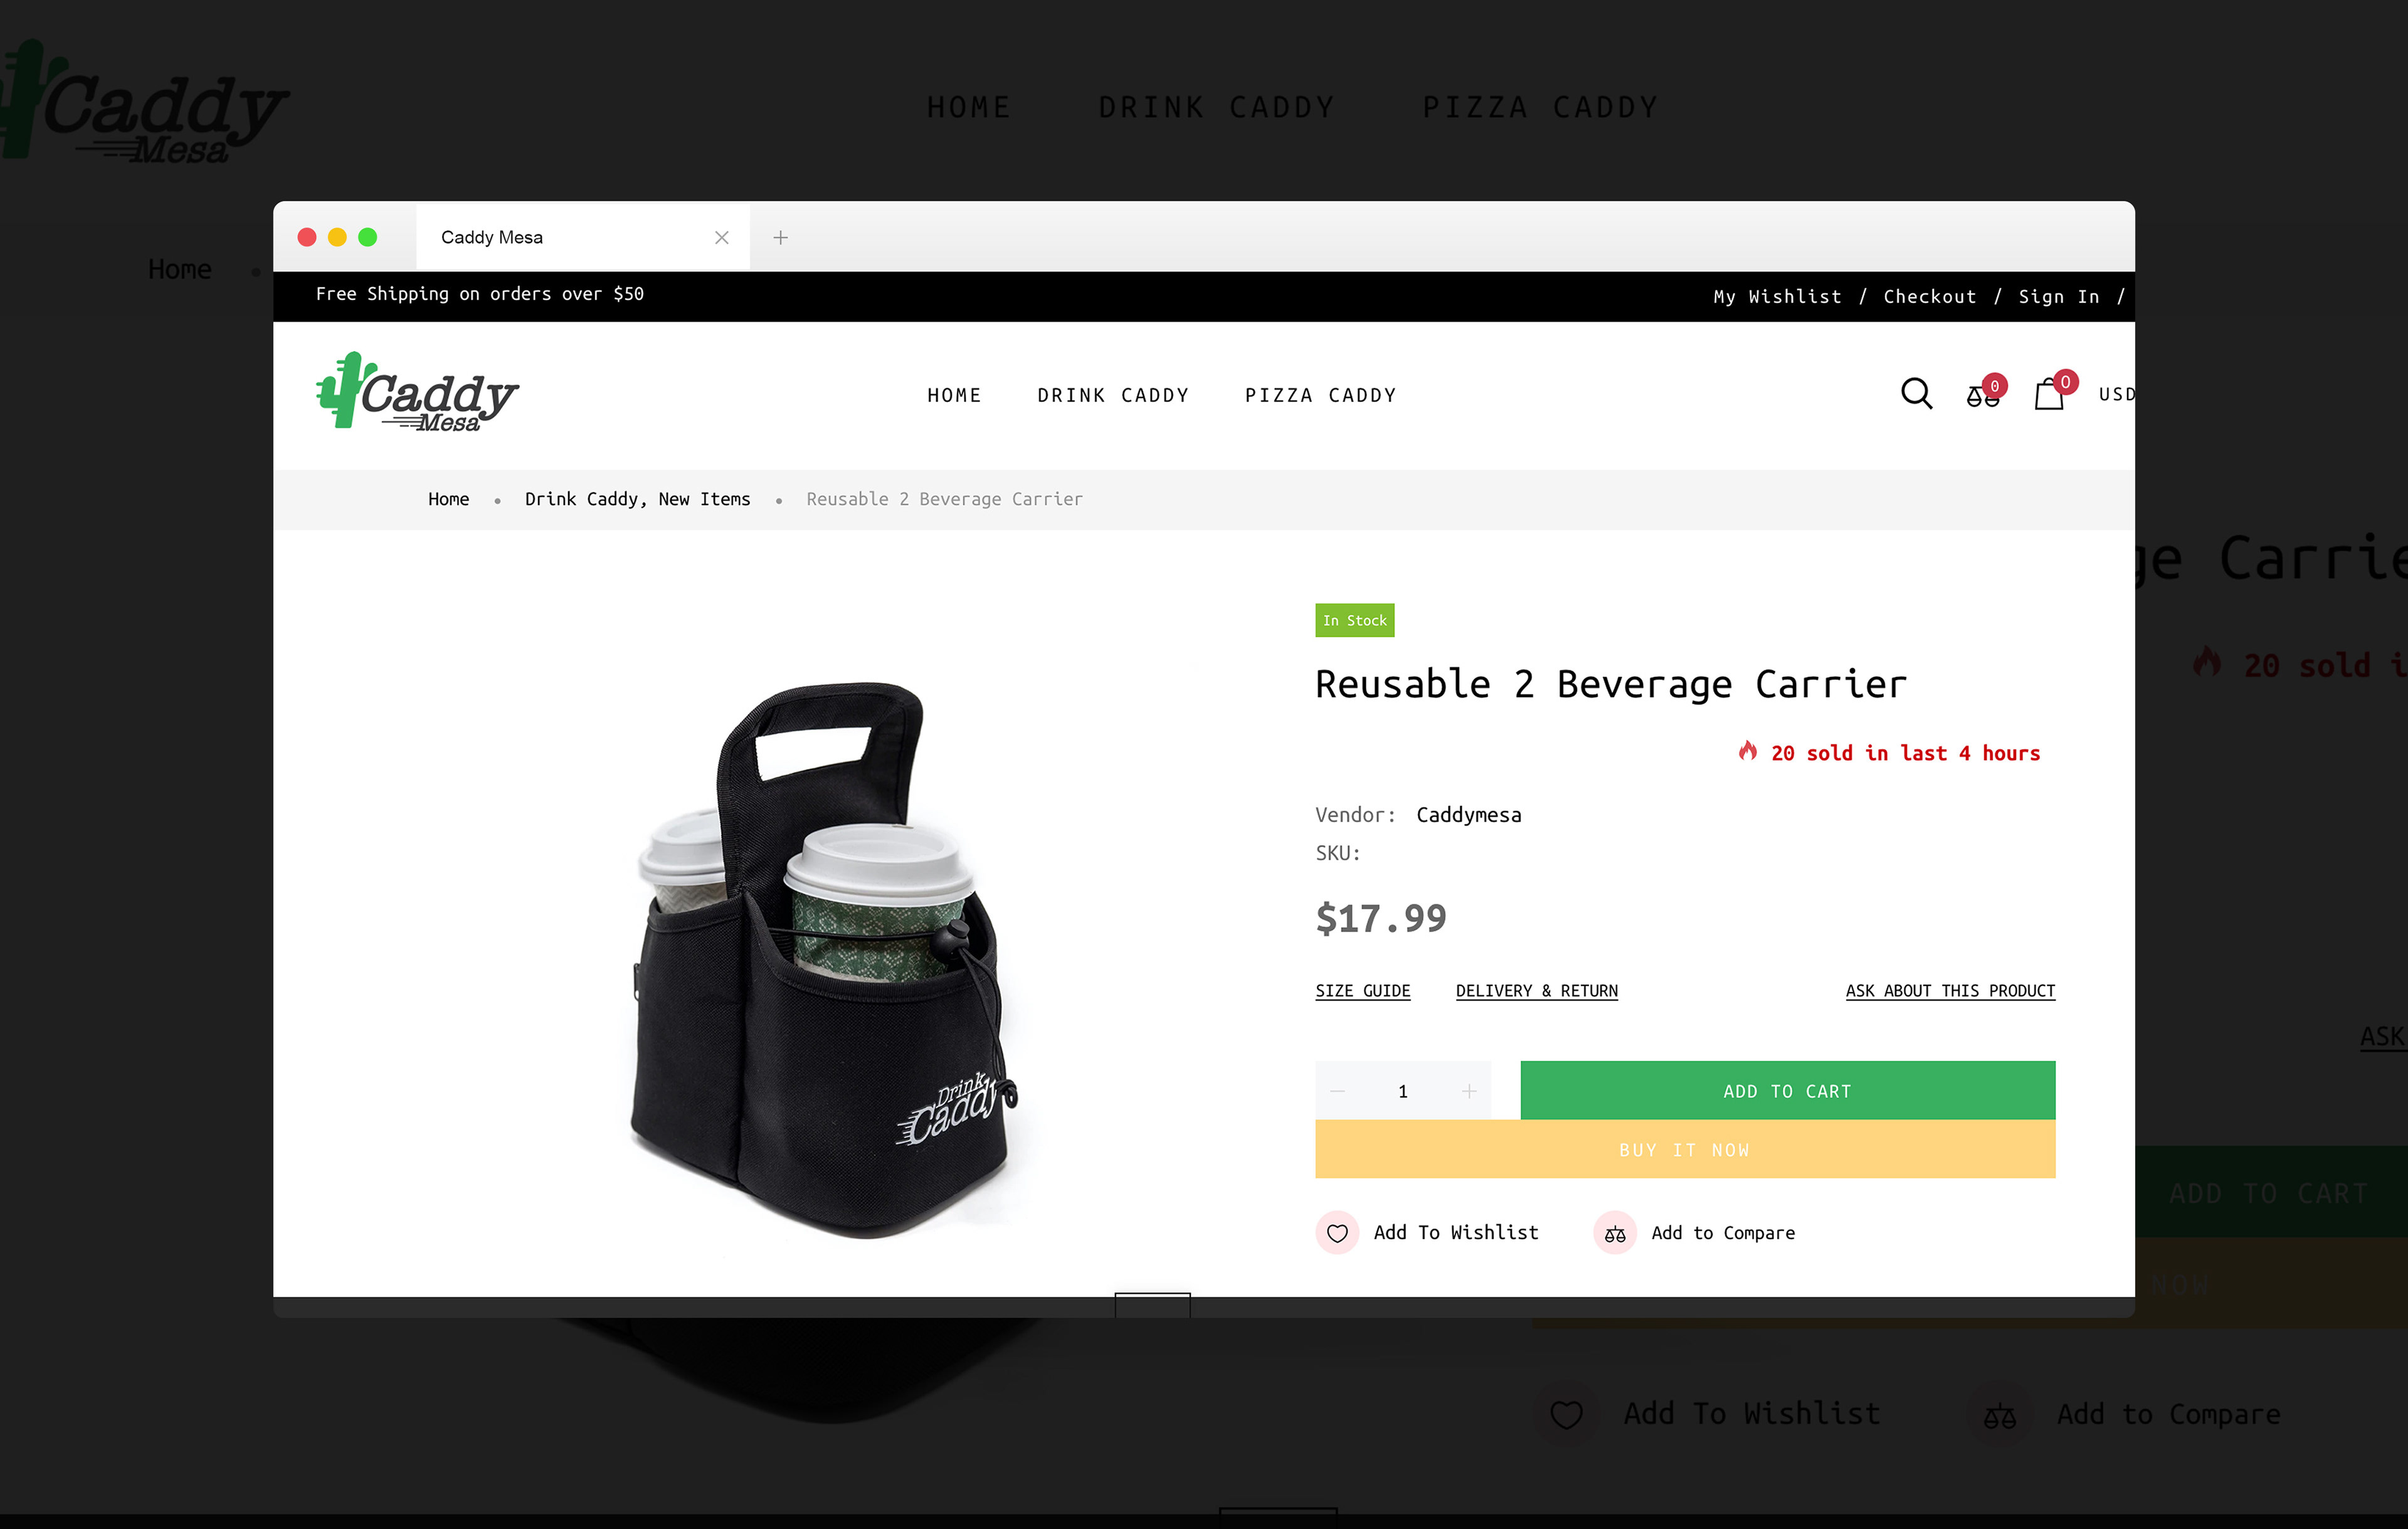Click the green Add to Cart button
The image size is (2408, 1529).
1787,1091
